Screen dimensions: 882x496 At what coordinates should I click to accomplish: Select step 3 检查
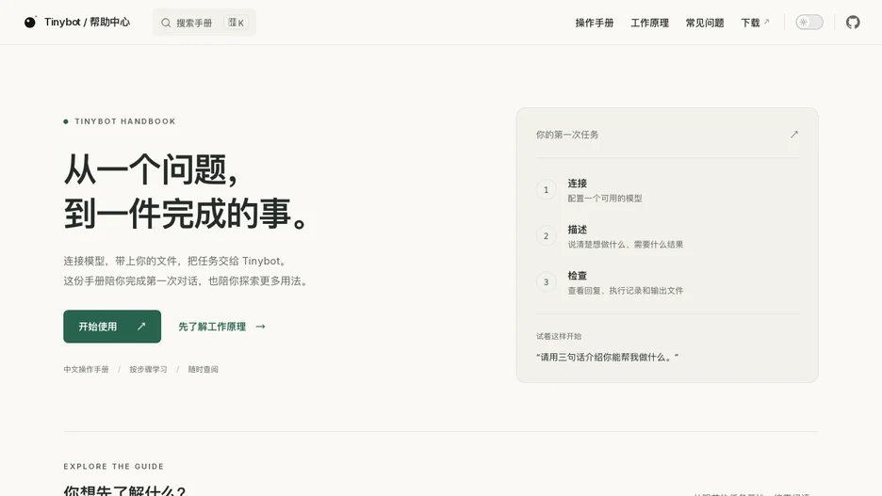[x=667, y=282]
